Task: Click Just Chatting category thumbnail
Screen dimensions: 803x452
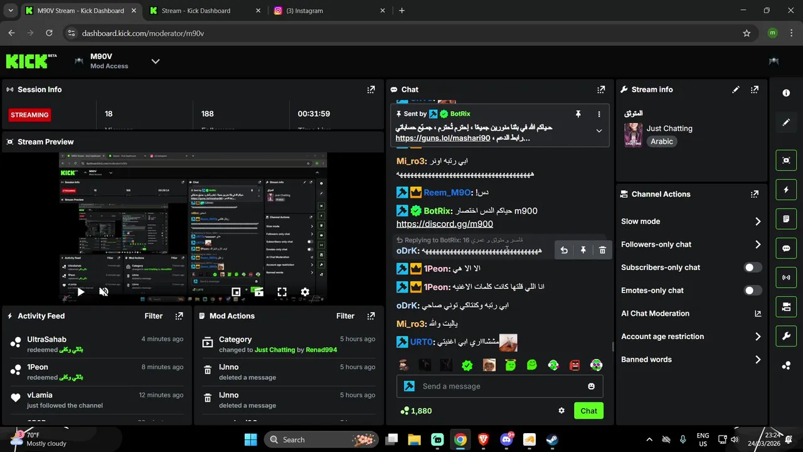Action: click(633, 135)
